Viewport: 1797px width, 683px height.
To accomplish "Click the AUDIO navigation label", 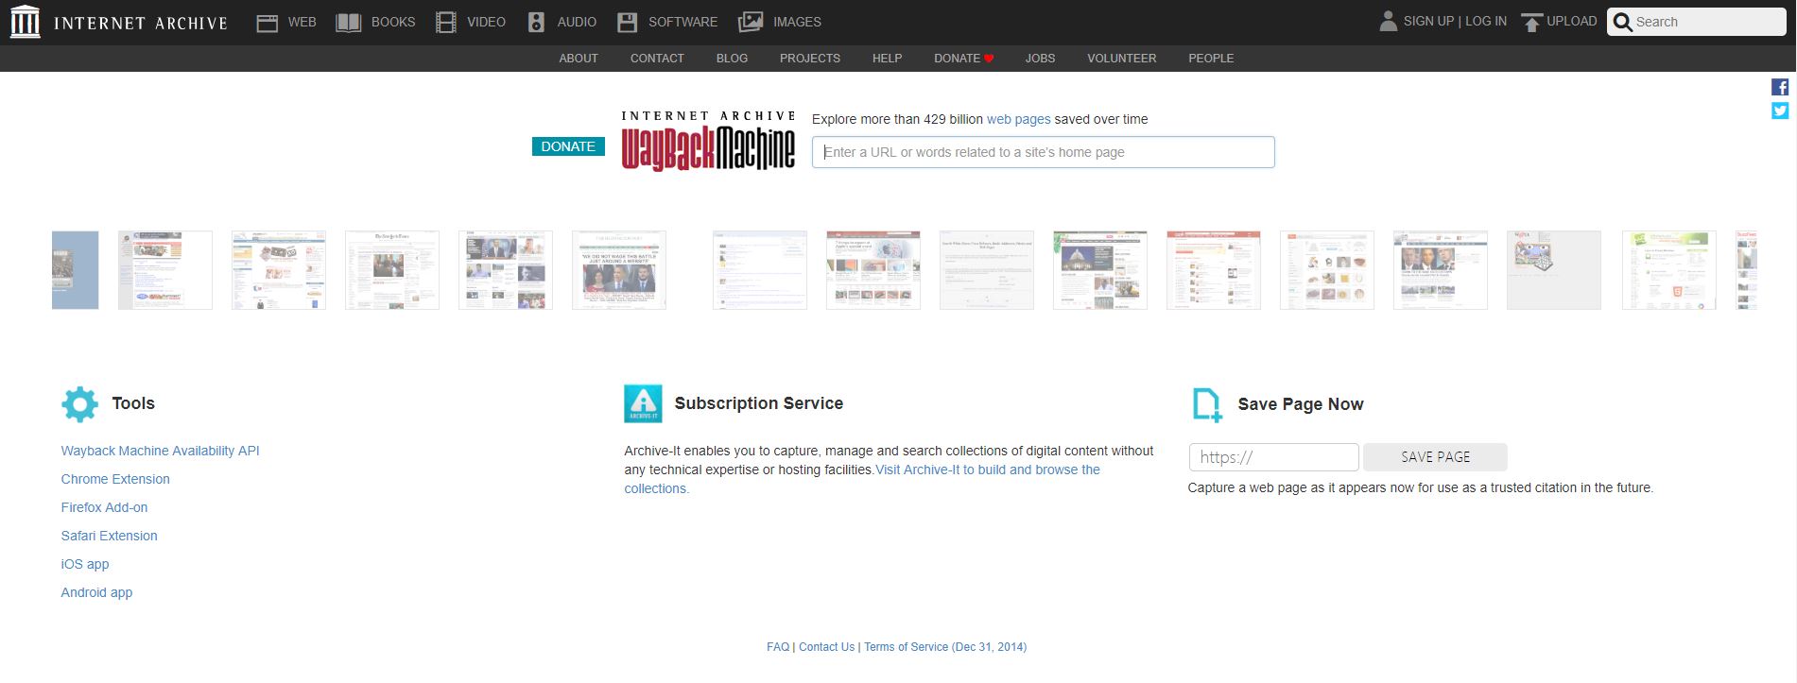I will click(577, 22).
